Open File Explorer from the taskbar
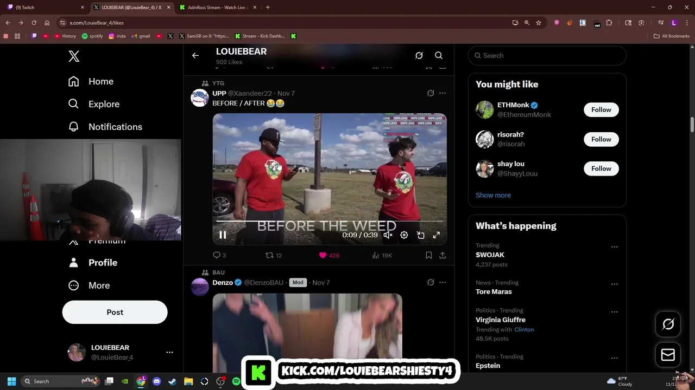The width and height of the screenshot is (695, 390). click(188, 381)
